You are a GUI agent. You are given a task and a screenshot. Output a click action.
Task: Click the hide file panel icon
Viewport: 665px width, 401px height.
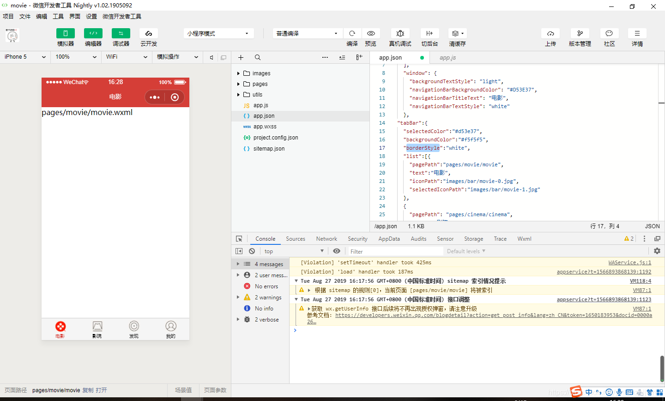pyautogui.click(x=359, y=57)
